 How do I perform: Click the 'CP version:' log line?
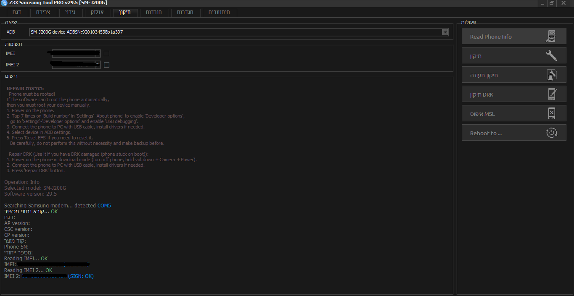click(x=17, y=235)
